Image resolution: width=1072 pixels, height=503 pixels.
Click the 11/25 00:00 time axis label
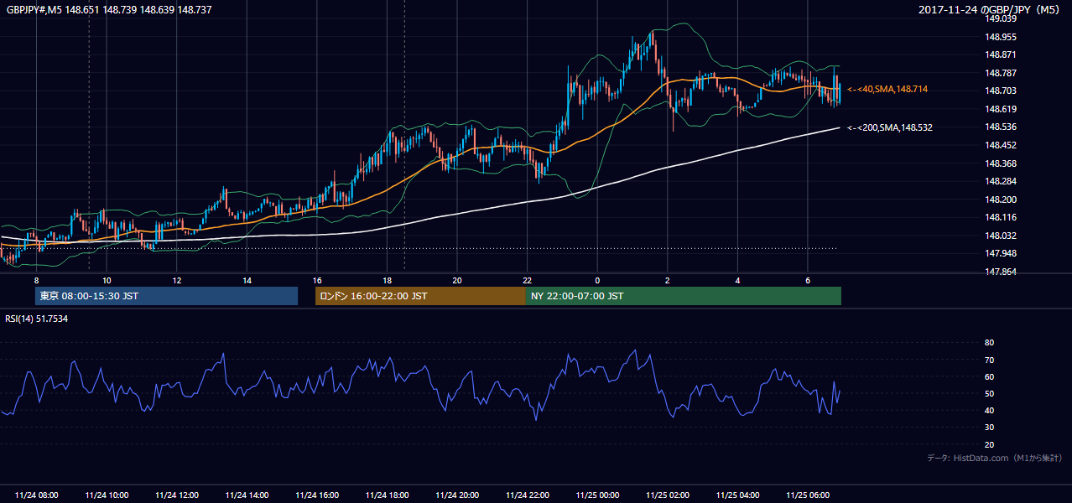pyautogui.click(x=597, y=495)
